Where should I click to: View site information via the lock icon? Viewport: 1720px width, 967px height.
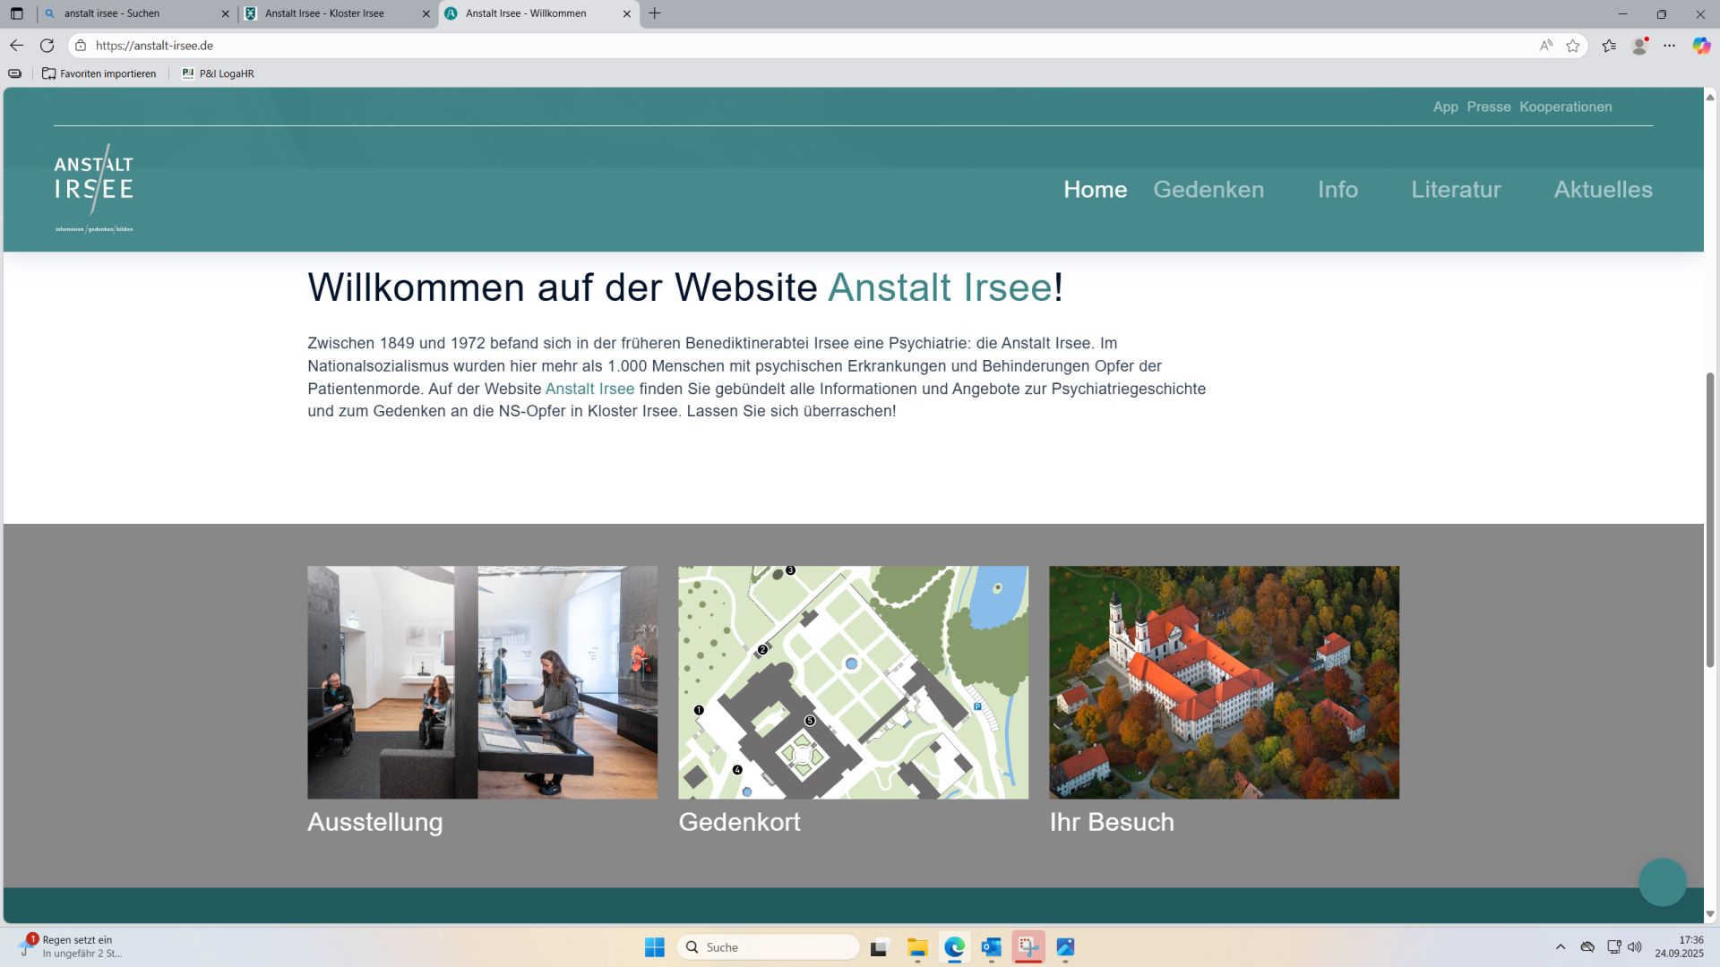[80, 45]
